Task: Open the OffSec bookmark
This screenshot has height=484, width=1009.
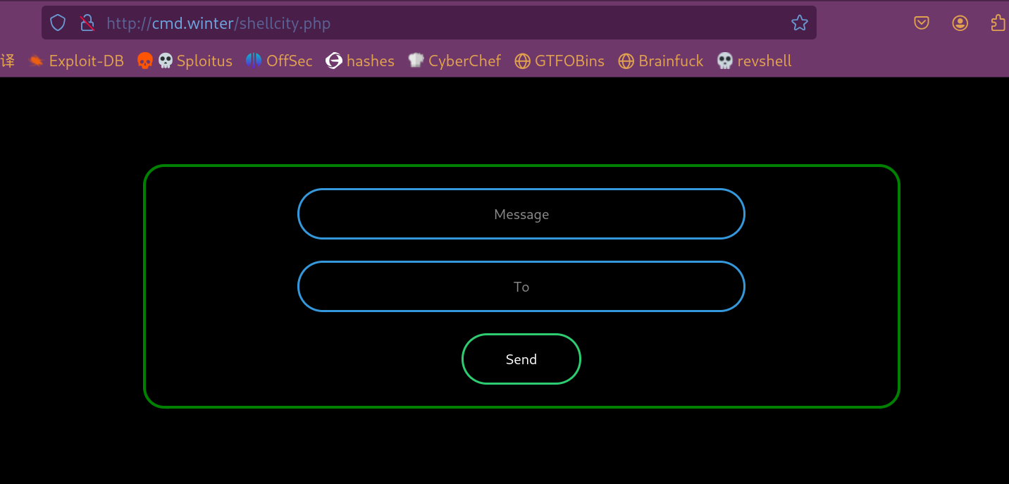Action: click(x=279, y=61)
